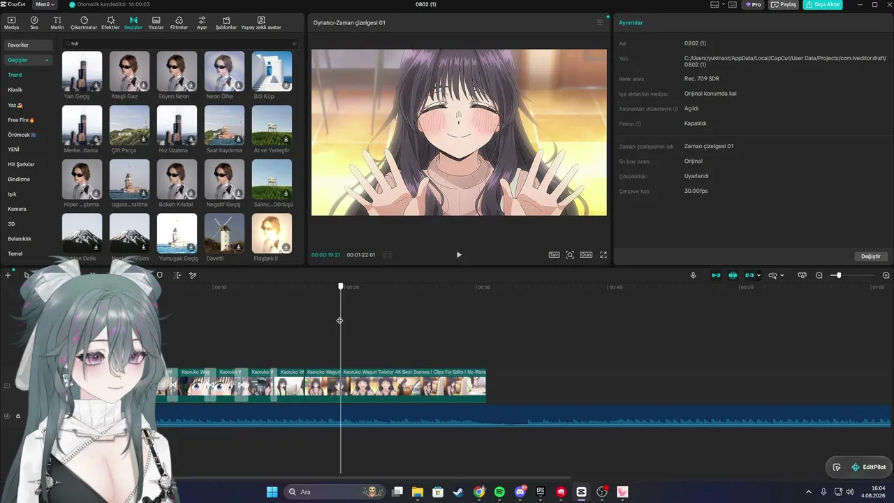
Task: Open the Oran aspect ratio selector
Action: [586, 255]
